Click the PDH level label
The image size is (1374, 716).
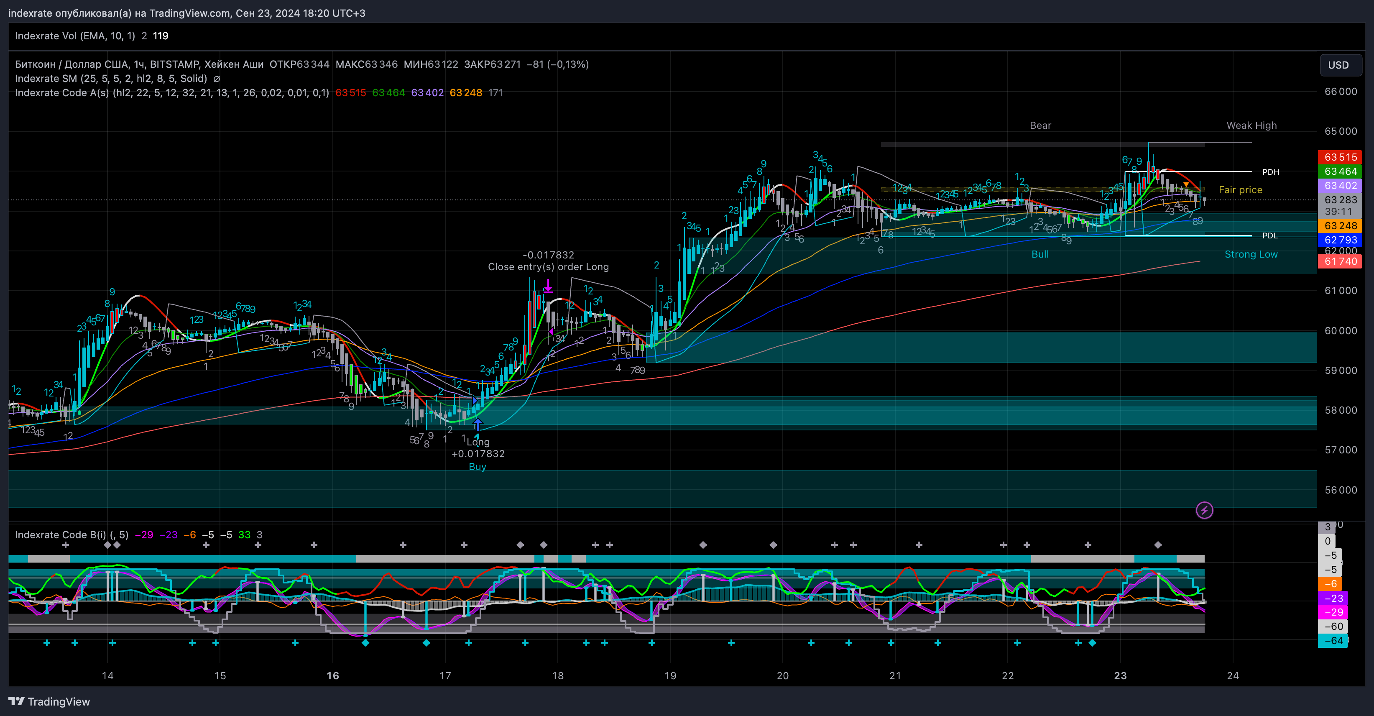1271,172
